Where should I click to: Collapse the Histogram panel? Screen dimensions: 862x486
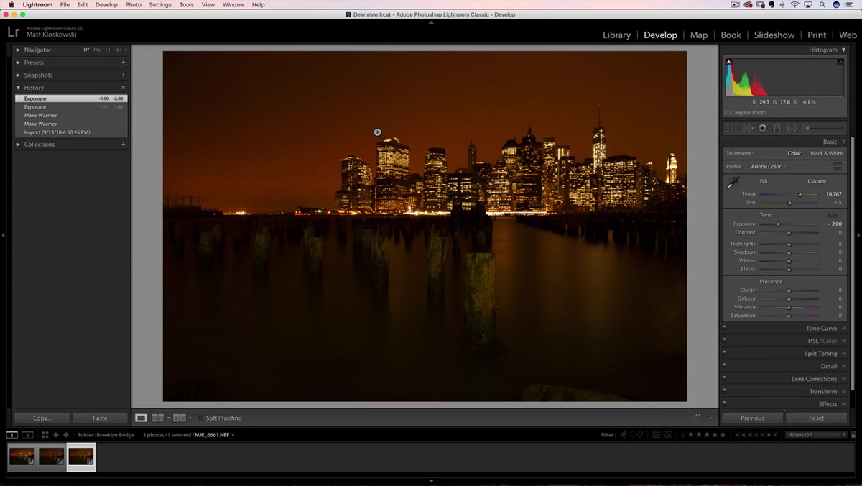pos(843,50)
